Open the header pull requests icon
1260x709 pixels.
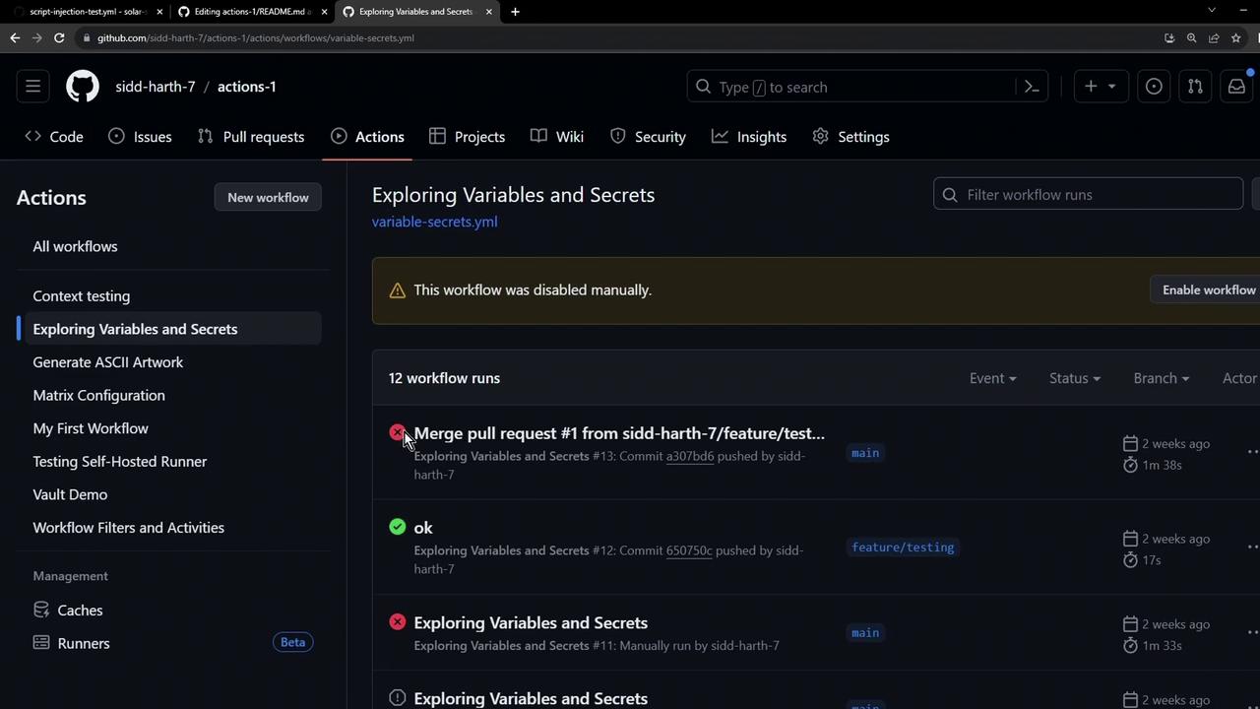1195,87
